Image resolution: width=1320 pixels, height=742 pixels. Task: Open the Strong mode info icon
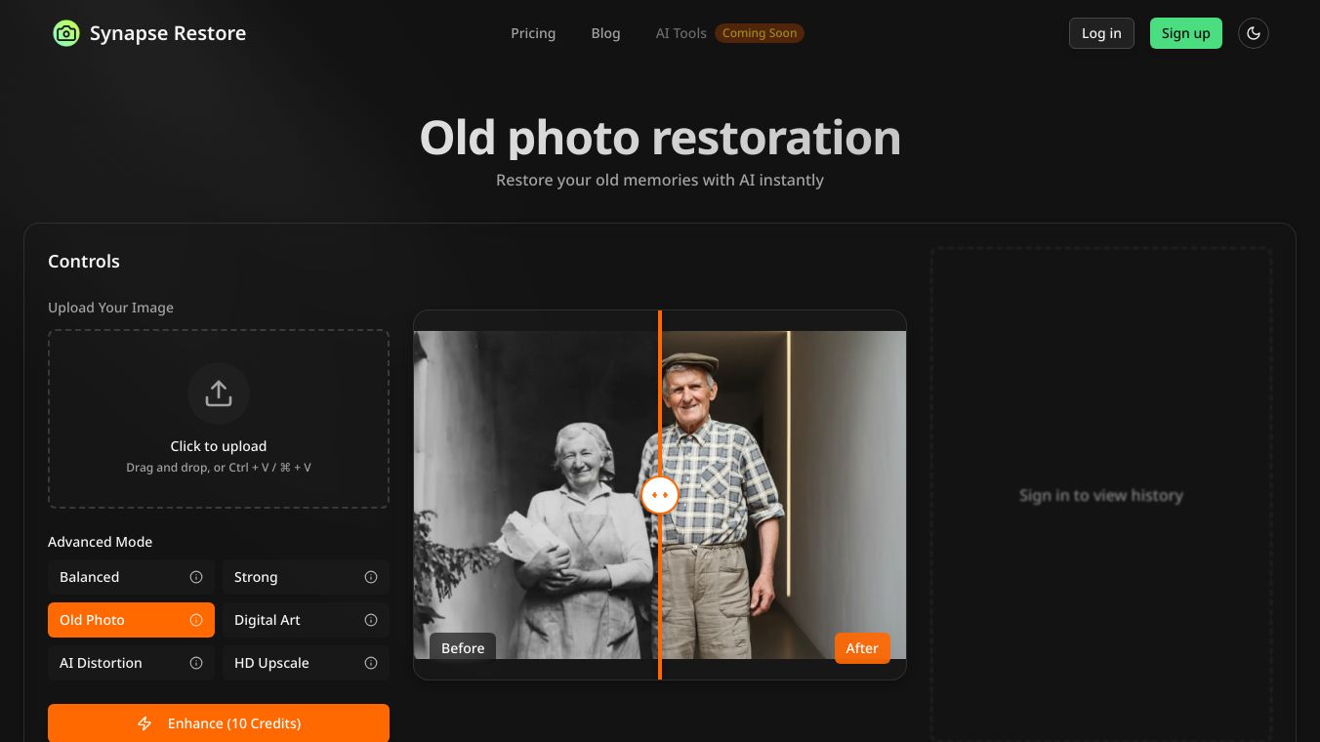[x=371, y=577]
